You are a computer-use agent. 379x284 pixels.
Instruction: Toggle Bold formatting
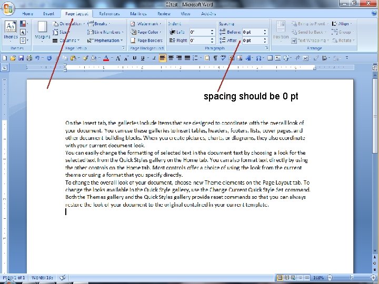point(135,58)
